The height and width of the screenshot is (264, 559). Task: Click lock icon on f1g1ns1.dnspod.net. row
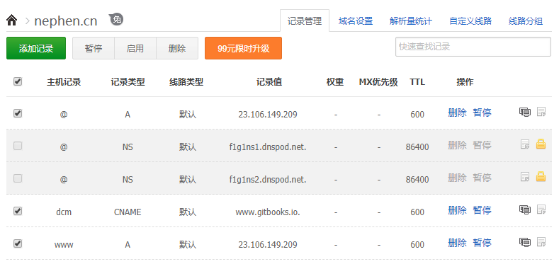[x=541, y=144]
